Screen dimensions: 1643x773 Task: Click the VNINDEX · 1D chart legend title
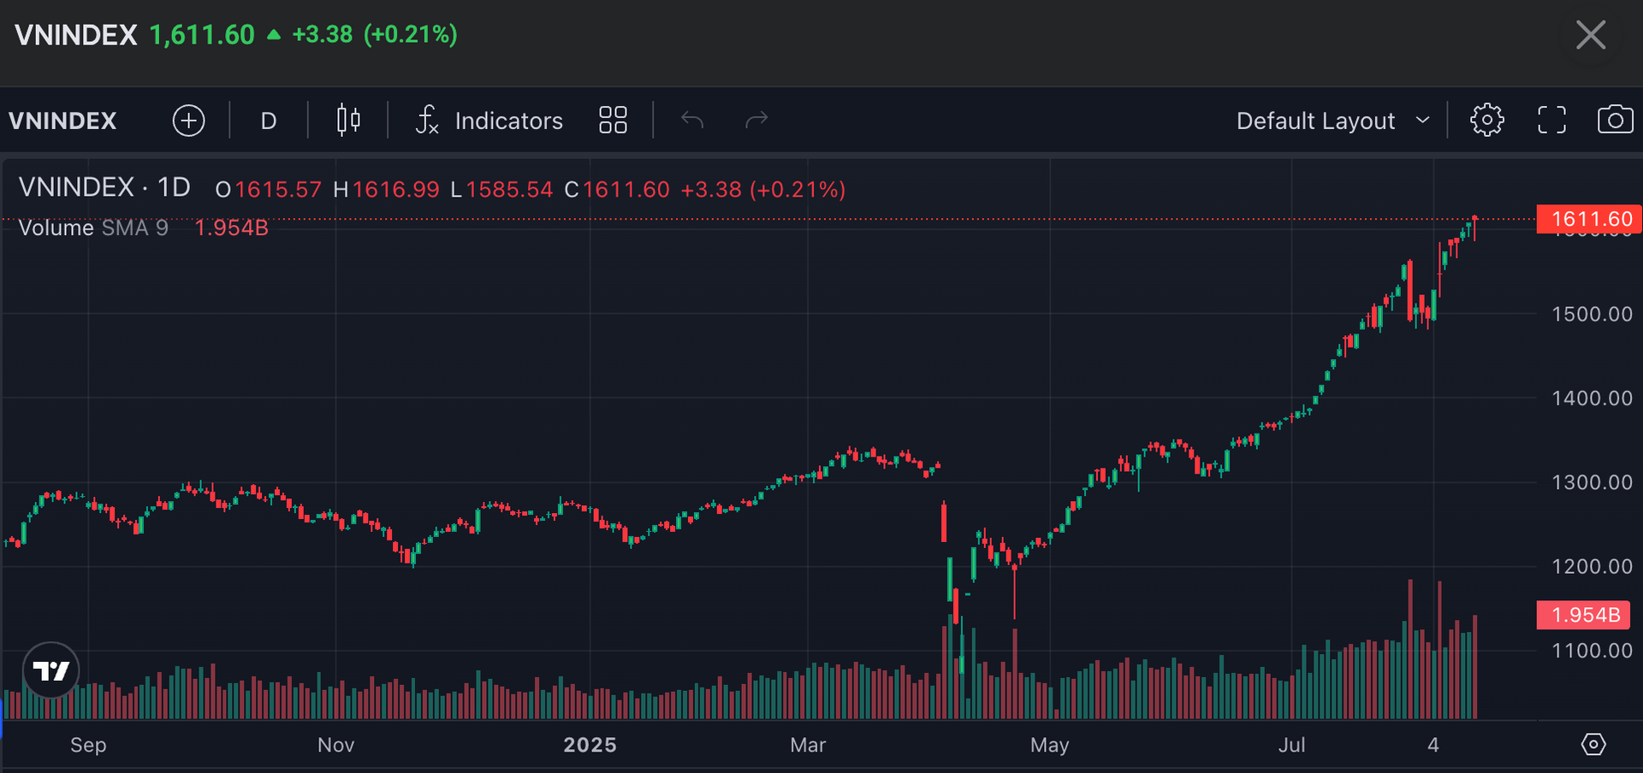pyautogui.click(x=104, y=187)
